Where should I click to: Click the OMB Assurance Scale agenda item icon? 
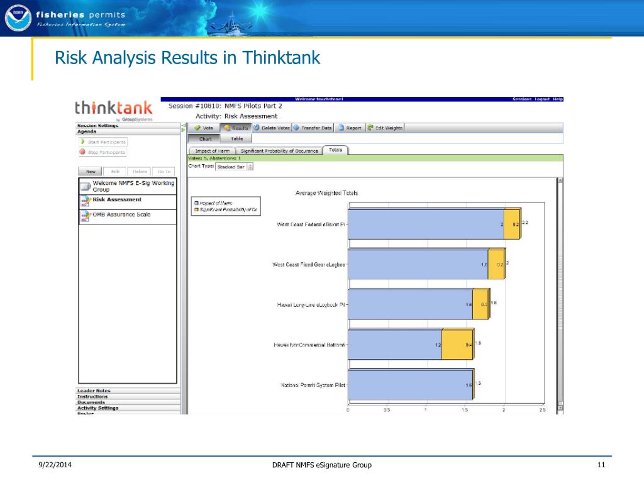(86, 216)
